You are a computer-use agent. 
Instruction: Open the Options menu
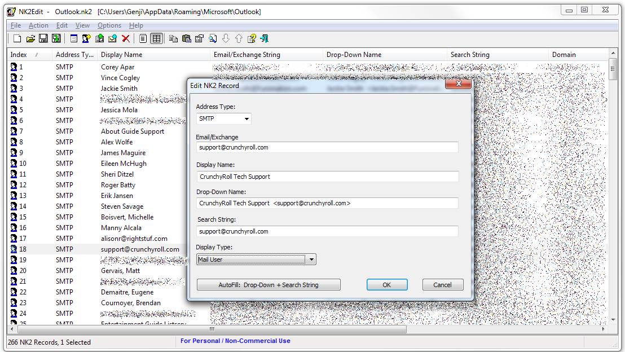tap(109, 25)
